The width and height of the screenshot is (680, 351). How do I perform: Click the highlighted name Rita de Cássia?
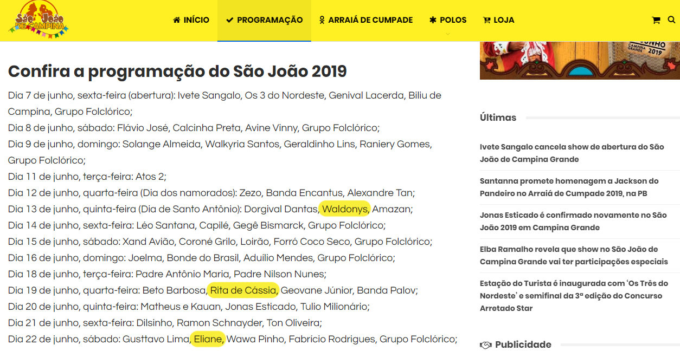pyautogui.click(x=243, y=290)
